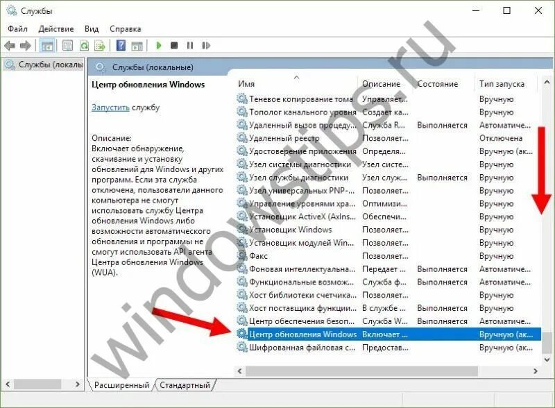Click the vertical scrollbar up arrow
Viewport: 555px width, 408px height.
tap(547, 83)
